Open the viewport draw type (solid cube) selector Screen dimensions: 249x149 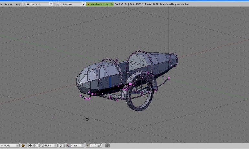click(x=24, y=145)
